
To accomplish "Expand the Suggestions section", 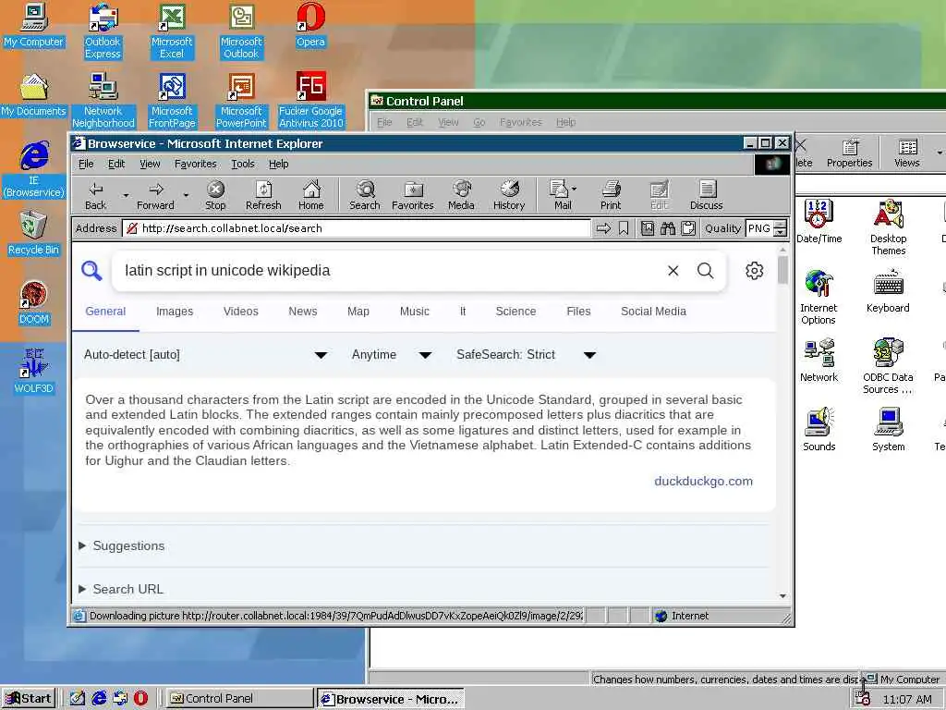I will click(122, 545).
